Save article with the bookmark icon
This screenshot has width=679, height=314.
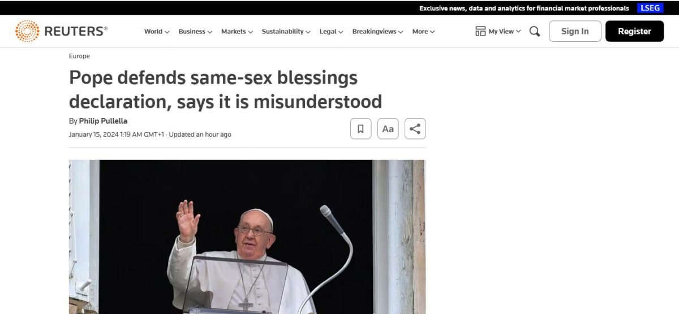coord(360,129)
